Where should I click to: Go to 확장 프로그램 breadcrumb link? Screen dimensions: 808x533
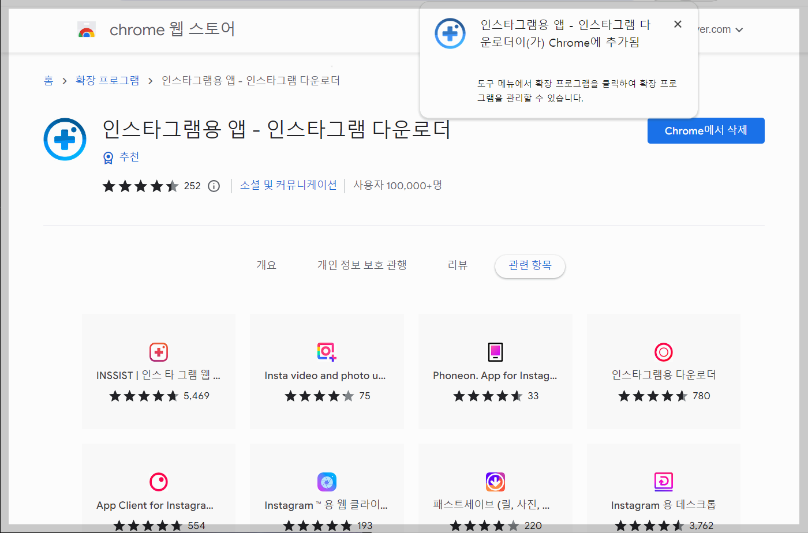point(107,81)
